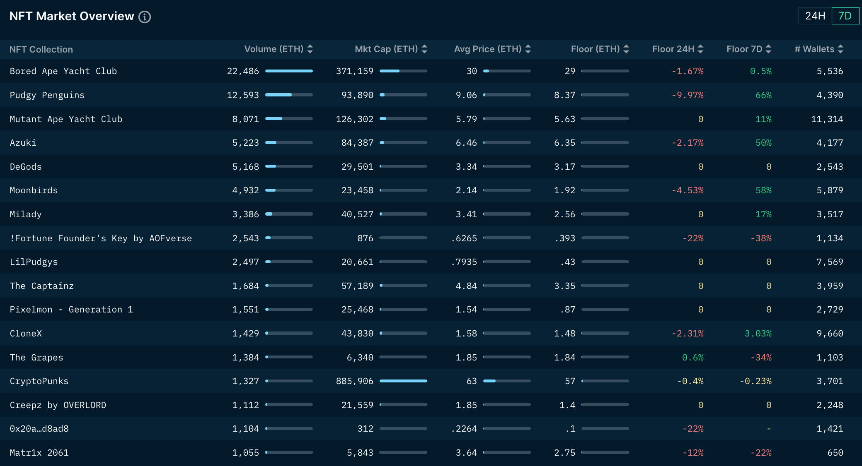The height and width of the screenshot is (466, 862).
Task: Sort by Floor (ETH) arrows
Action: 626,49
